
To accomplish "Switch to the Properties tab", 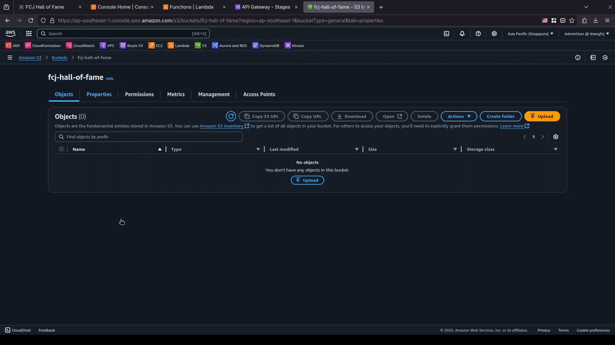I will click(99, 94).
